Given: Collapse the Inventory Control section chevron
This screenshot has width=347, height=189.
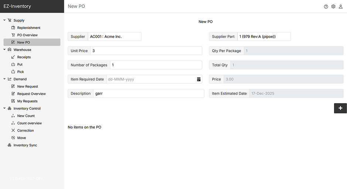Looking at the screenshot, I should tap(4, 108).
